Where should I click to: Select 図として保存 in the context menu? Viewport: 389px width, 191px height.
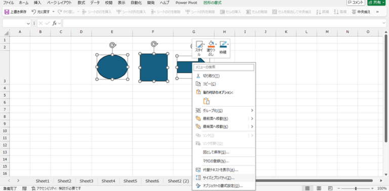coord(224,152)
